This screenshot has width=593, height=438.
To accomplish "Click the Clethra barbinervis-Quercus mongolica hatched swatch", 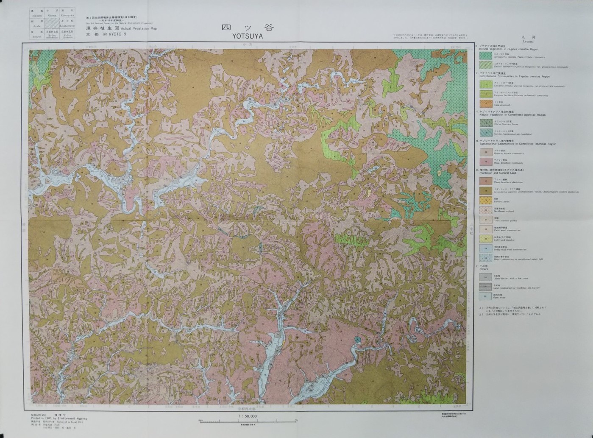I will click(486, 65).
